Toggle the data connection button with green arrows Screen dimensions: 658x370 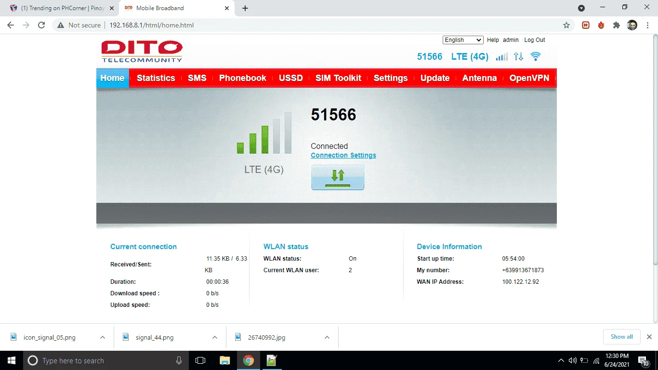[338, 177]
